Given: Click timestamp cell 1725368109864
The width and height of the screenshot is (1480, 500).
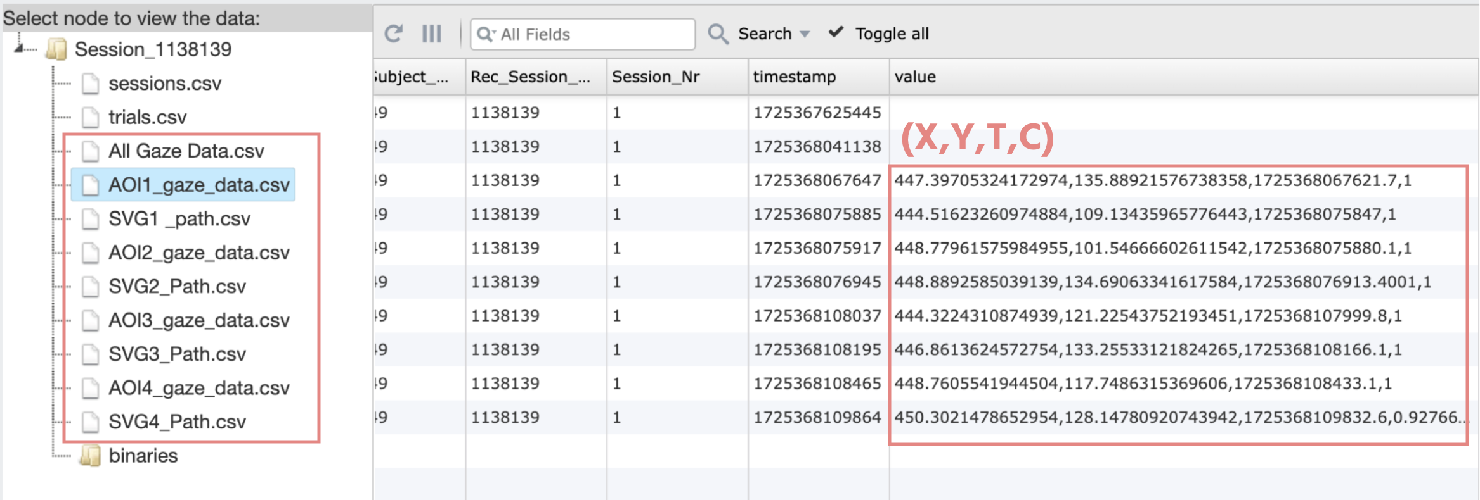Looking at the screenshot, I should pos(817,418).
